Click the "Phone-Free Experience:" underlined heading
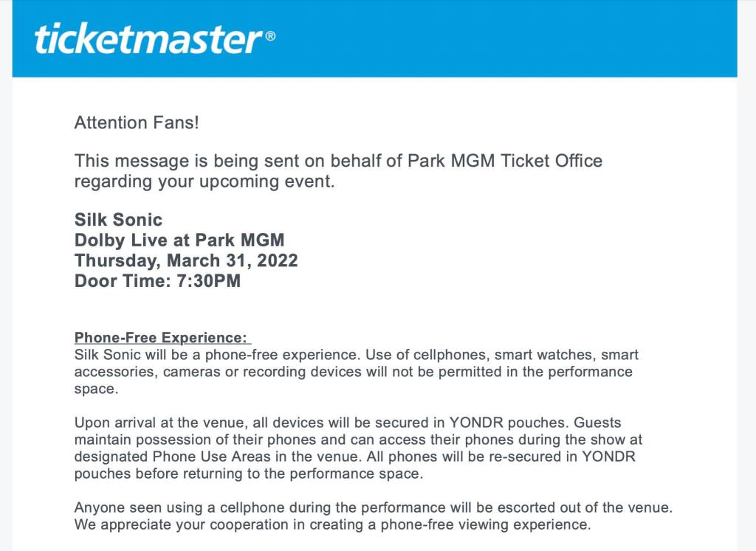This screenshot has width=756, height=551. click(162, 337)
